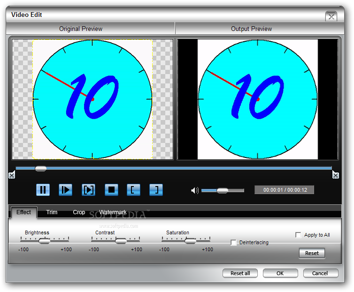Click the time display 00:00:01 / 00:00:12
The height and width of the screenshot is (292, 354).
tap(284, 190)
